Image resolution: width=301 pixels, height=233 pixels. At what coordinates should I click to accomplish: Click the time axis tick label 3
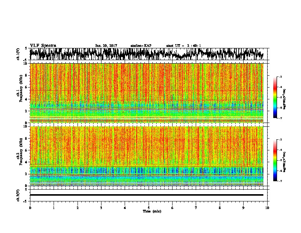pyautogui.click(x=101, y=208)
